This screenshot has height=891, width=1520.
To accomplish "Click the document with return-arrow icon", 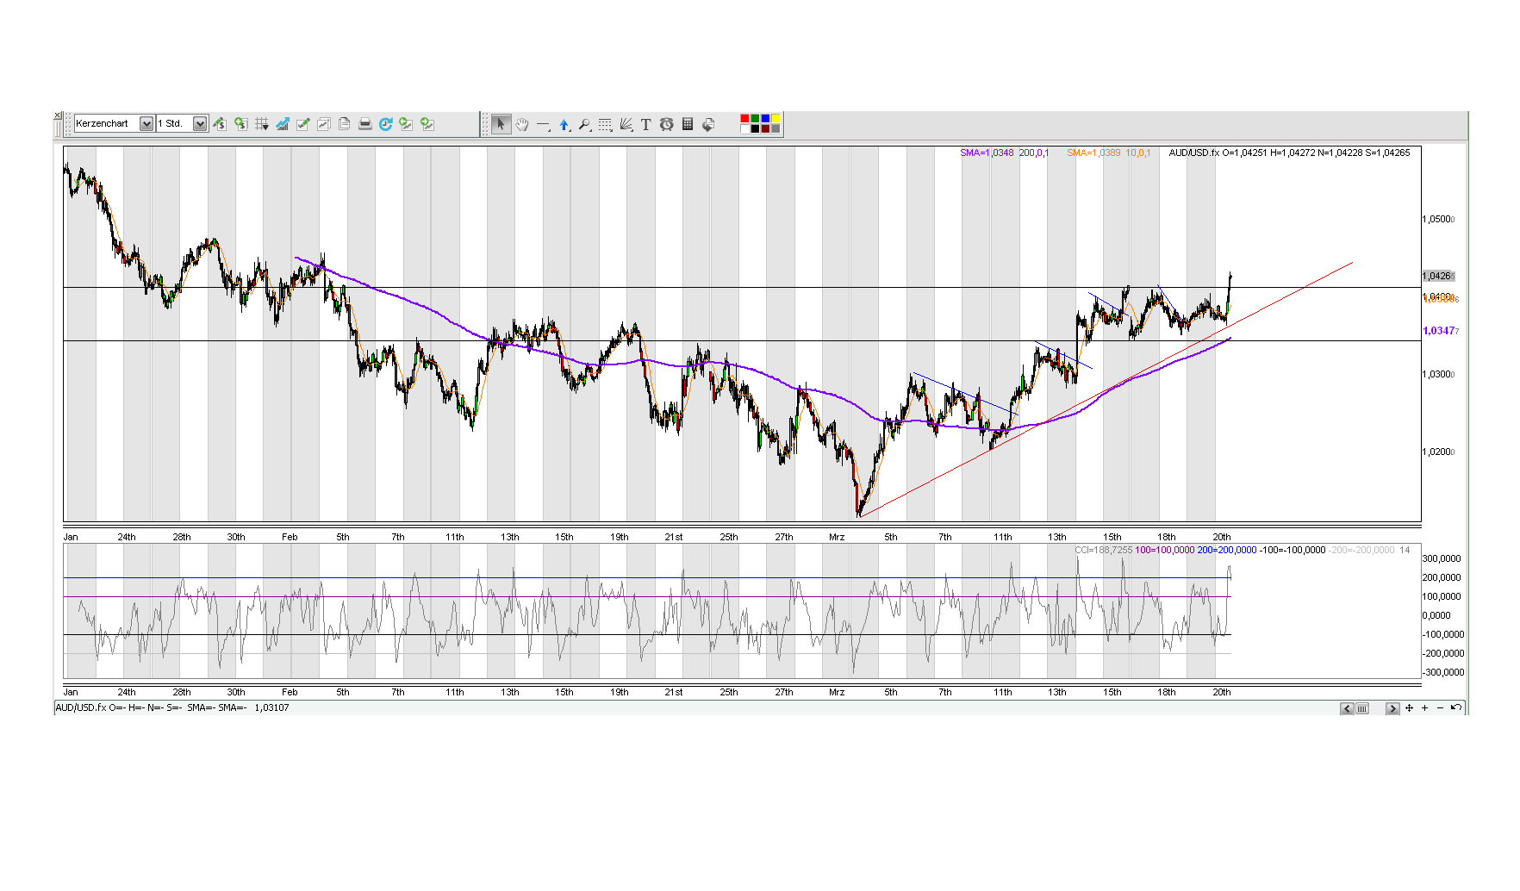I will [708, 125].
